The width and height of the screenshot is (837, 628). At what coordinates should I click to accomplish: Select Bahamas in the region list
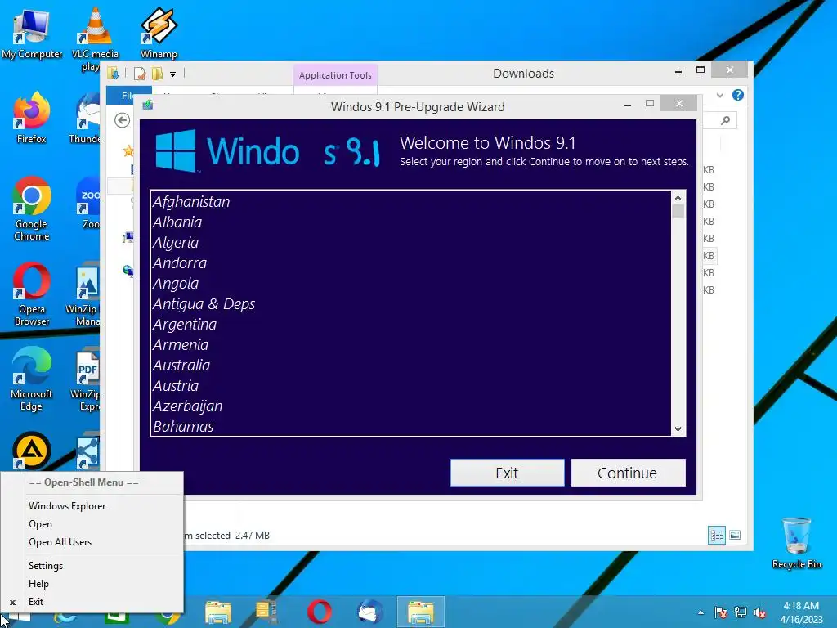click(411, 426)
